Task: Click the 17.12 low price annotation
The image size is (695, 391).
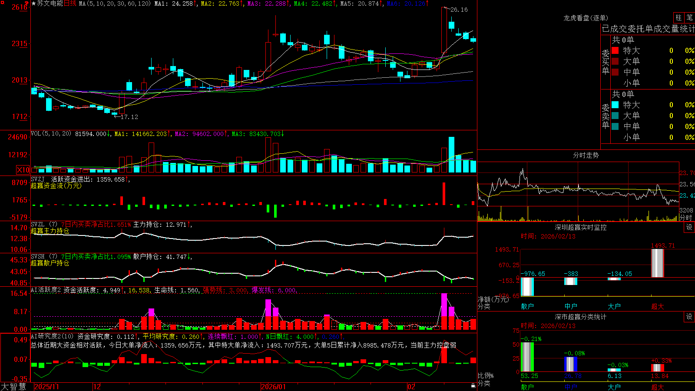Action: (129, 117)
